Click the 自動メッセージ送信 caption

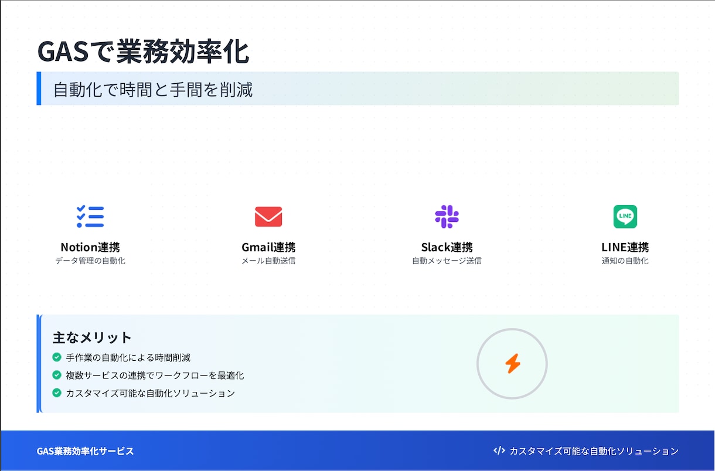click(x=447, y=261)
